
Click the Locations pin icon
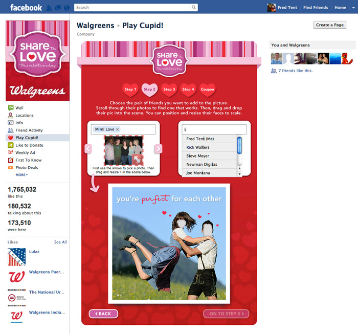tap(11, 115)
